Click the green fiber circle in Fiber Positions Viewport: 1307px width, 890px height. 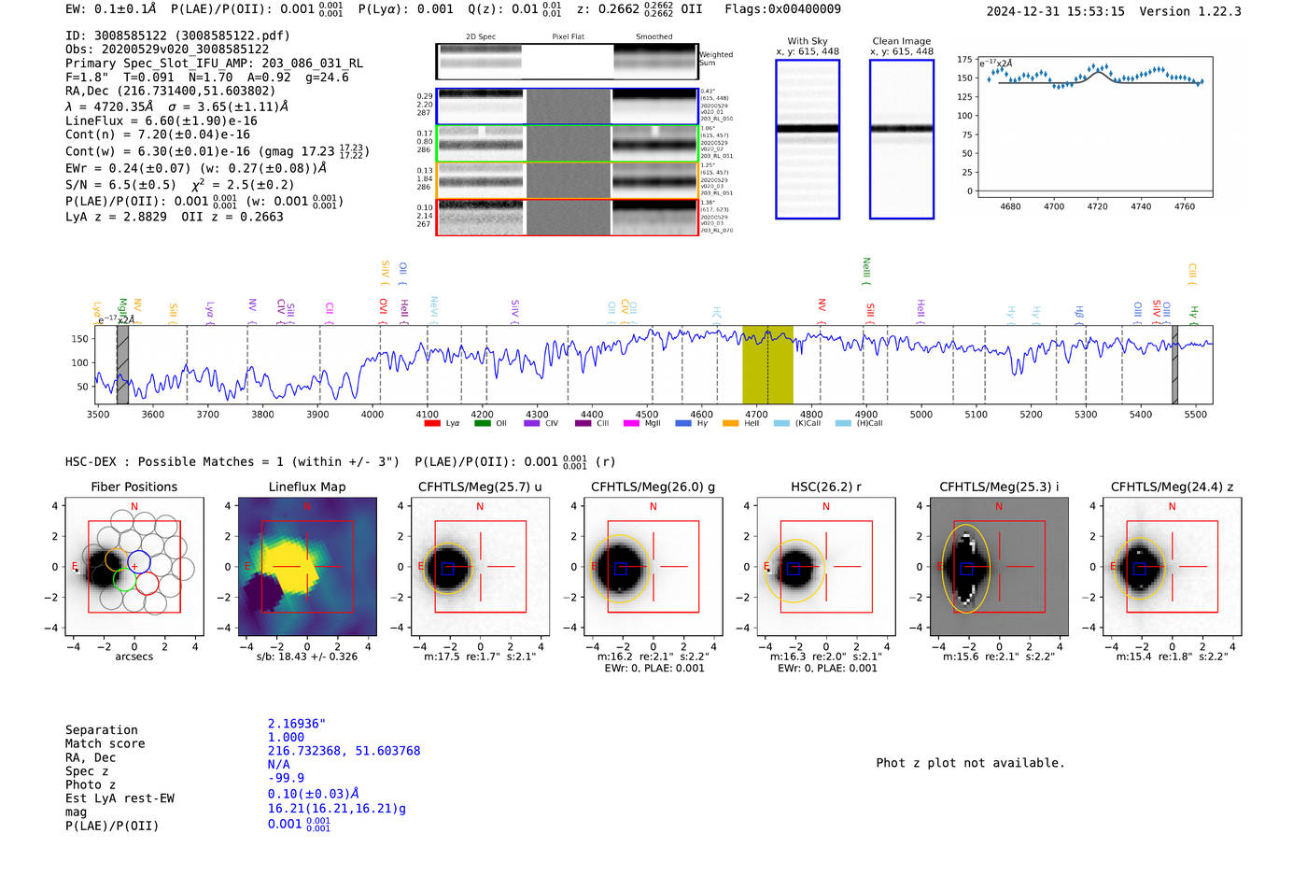(x=124, y=579)
